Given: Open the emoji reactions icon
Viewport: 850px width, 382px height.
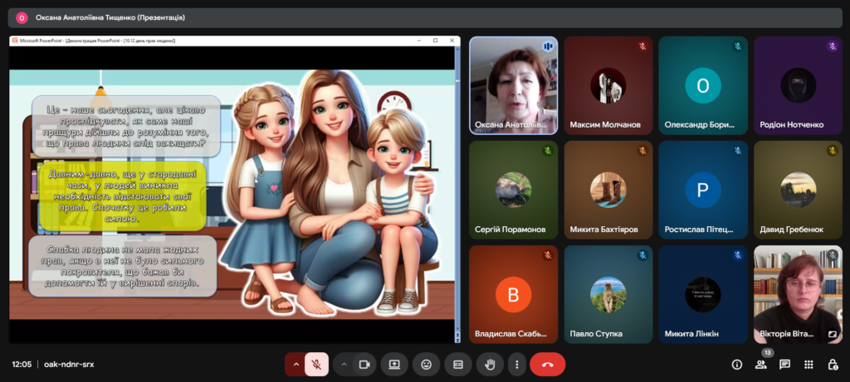Looking at the screenshot, I should [x=427, y=364].
